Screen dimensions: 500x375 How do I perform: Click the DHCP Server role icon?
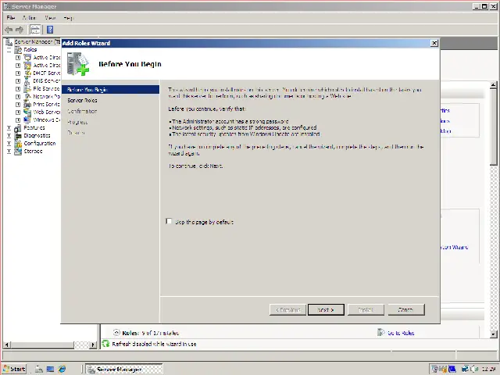pyautogui.click(x=28, y=73)
